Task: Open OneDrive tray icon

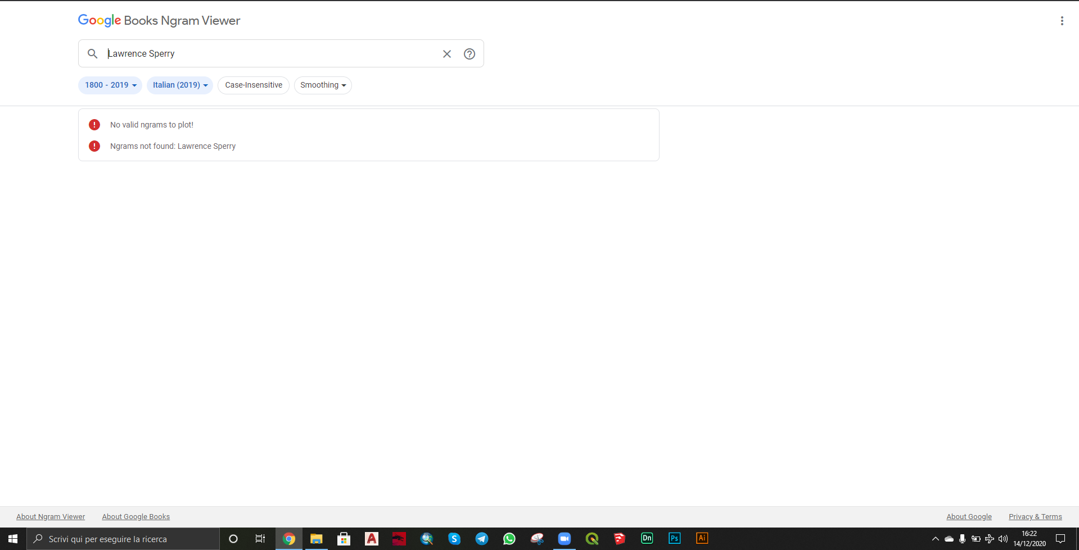Action: click(949, 539)
